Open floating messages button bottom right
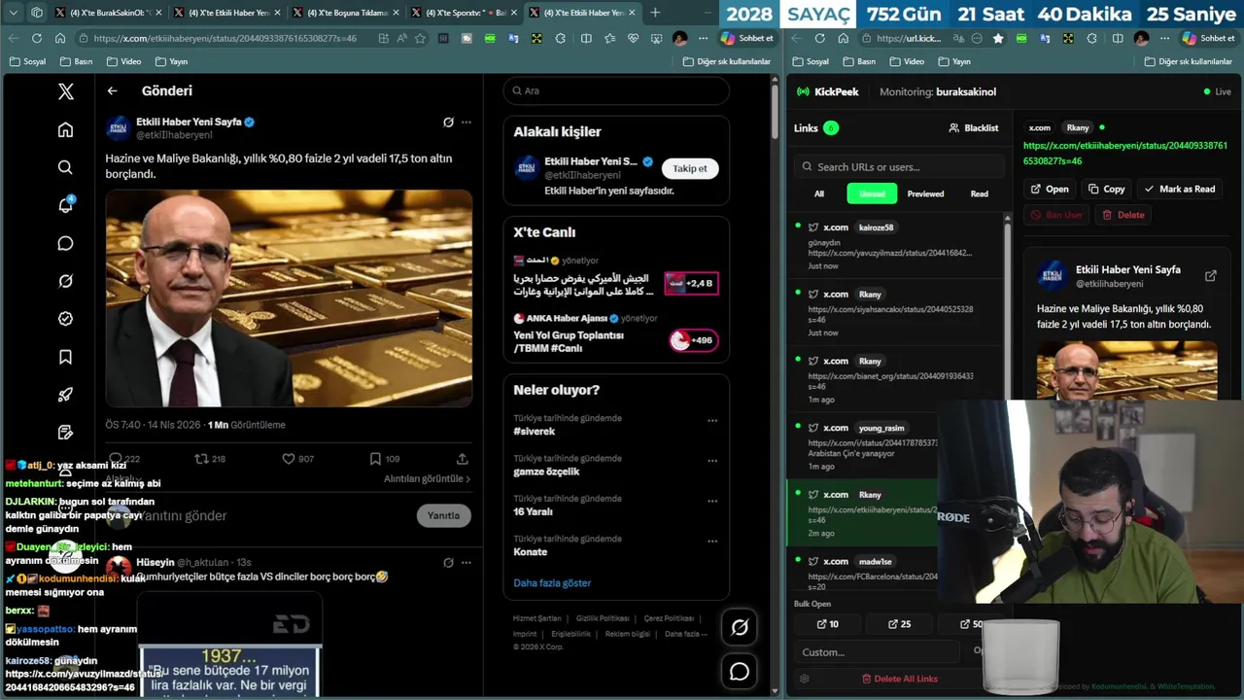Image resolution: width=1244 pixels, height=700 pixels. tap(740, 672)
